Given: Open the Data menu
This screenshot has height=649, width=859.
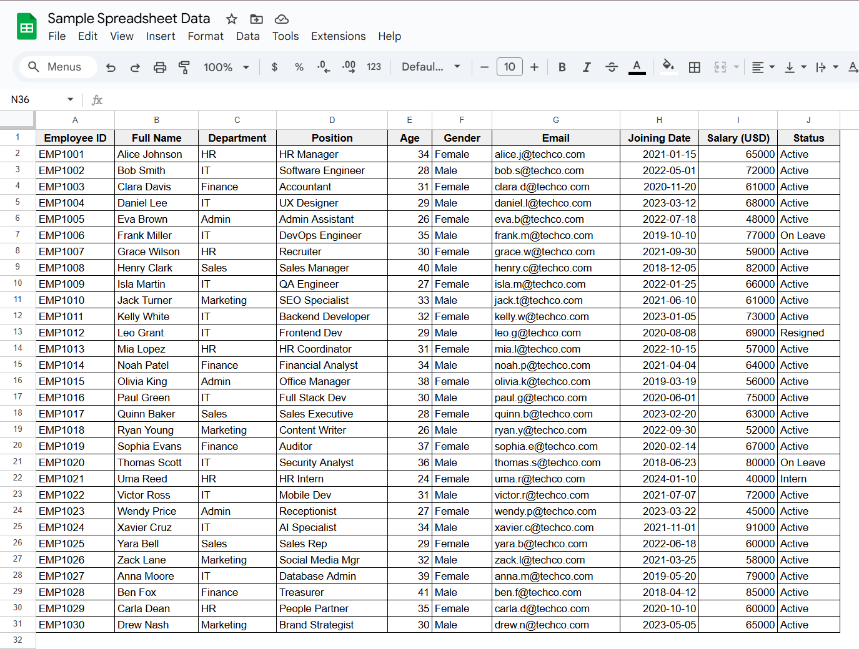Looking at the screenshot, I should point(248,36).
